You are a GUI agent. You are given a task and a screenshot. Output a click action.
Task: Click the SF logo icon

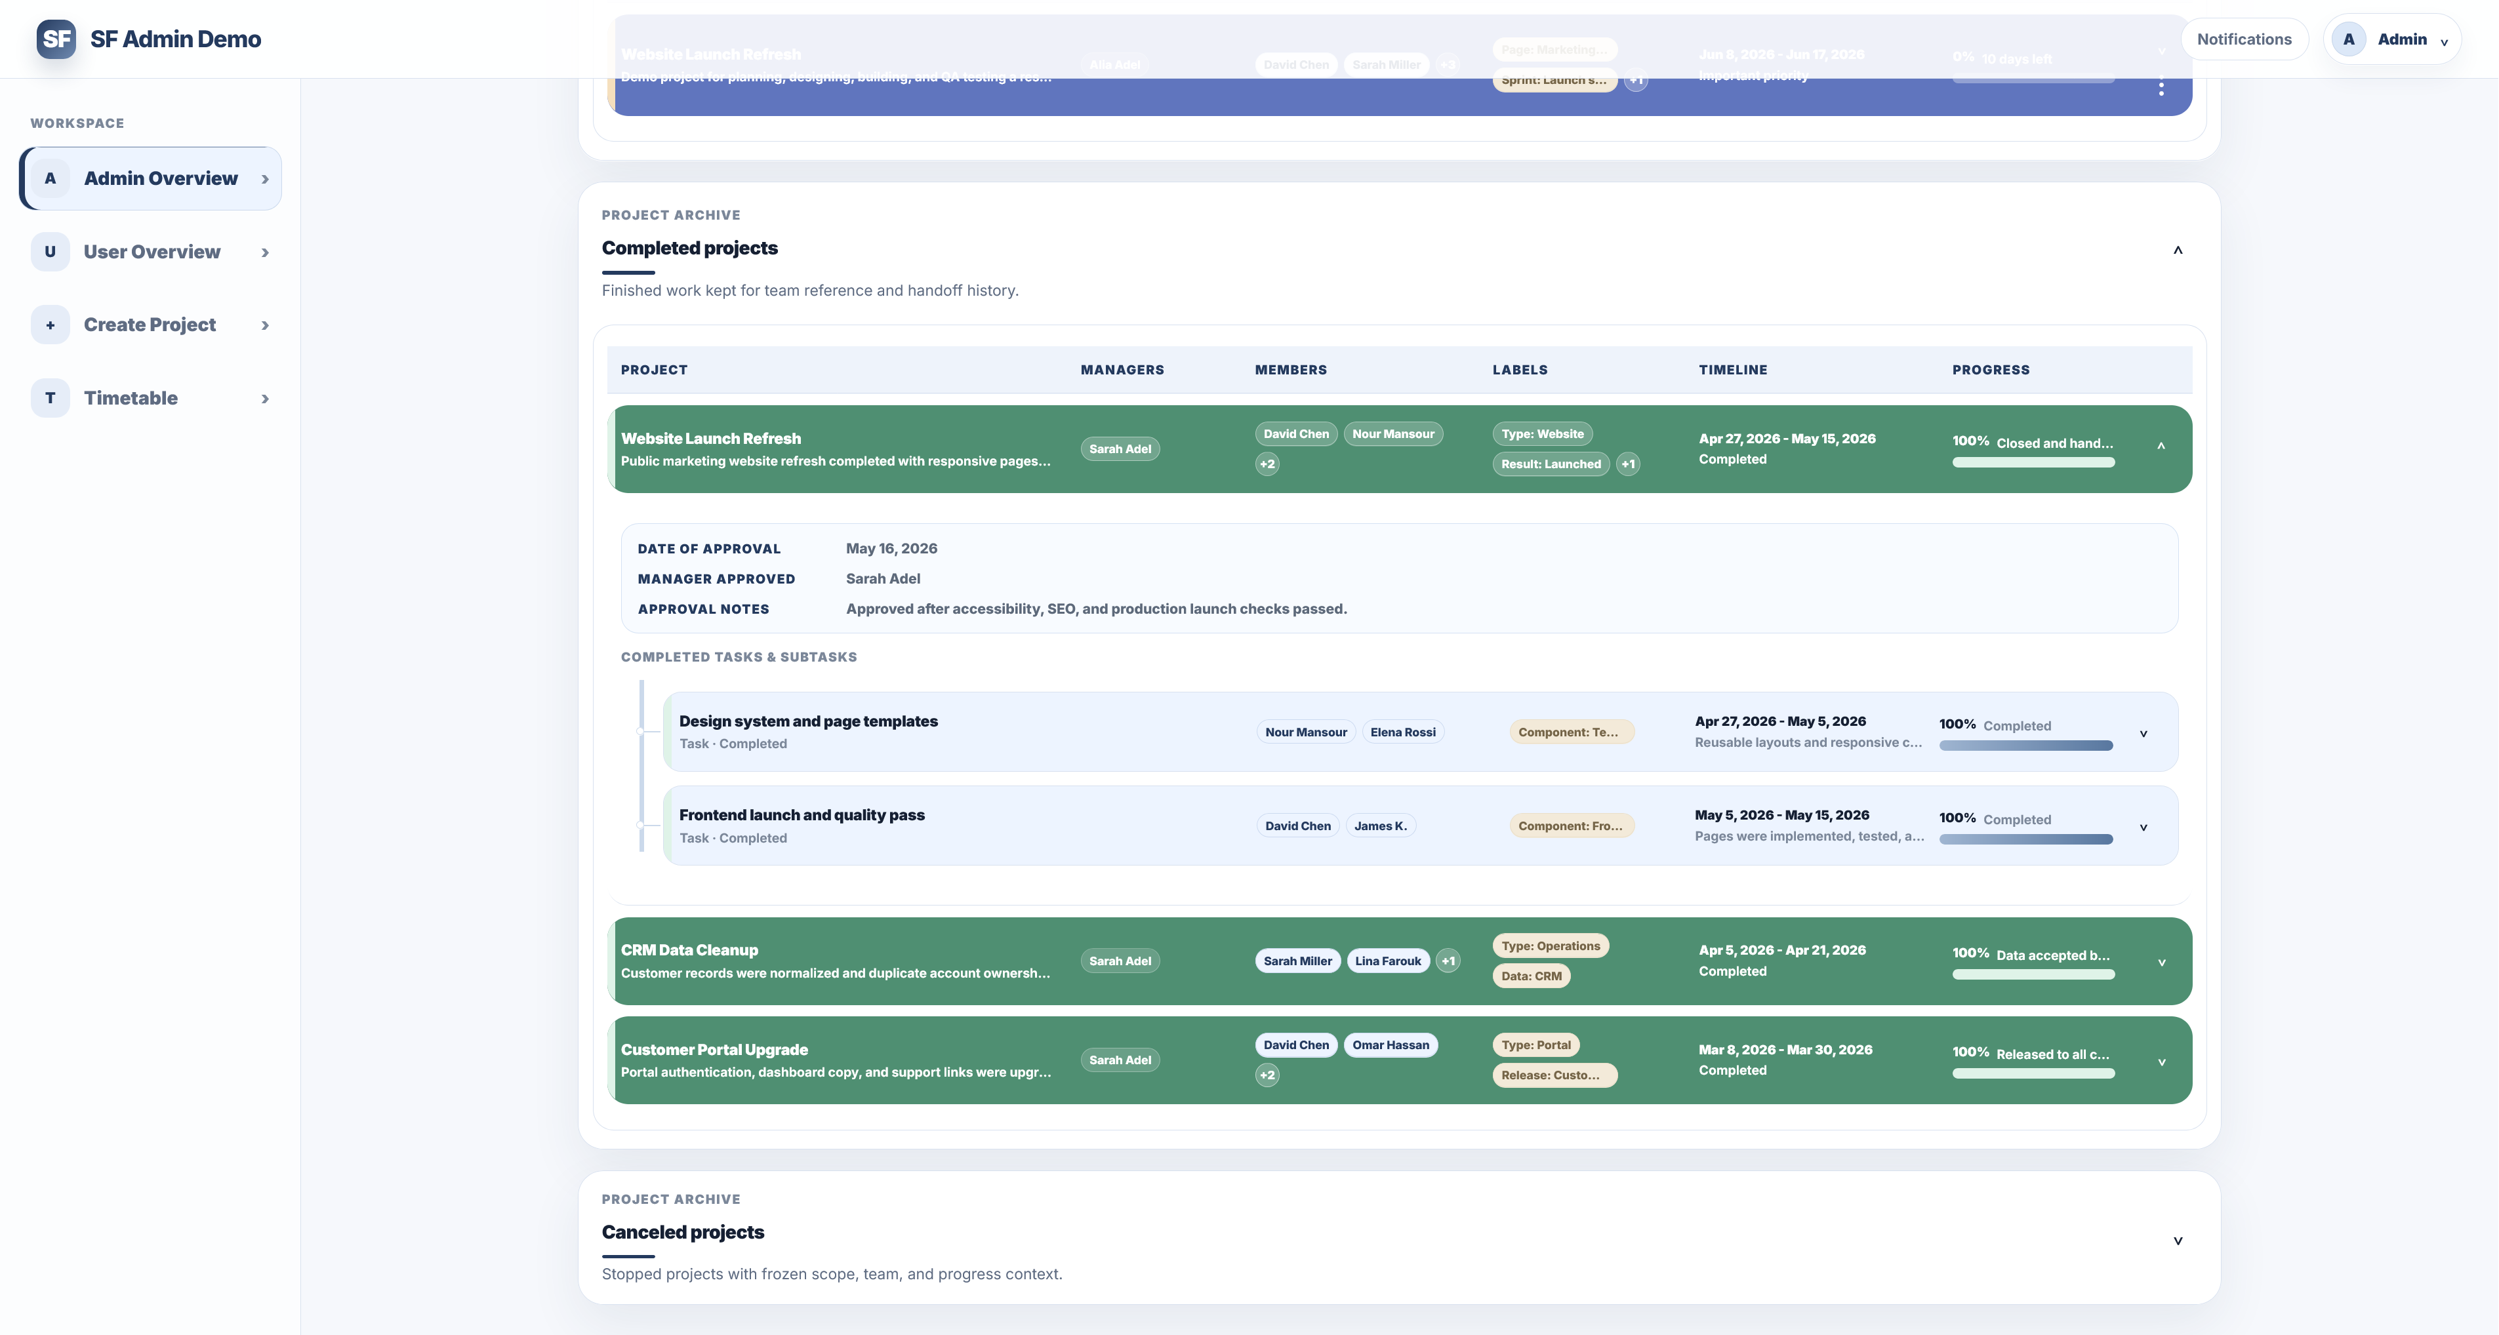point(56,39)
